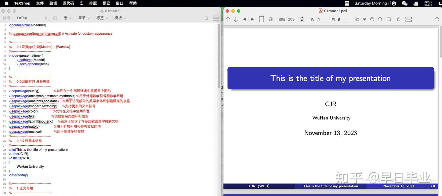Print the PDF using the printer icon
Image resolution: width=442 pixels, height=196 pixels.
pyautogui.click(x=270, y=19)
